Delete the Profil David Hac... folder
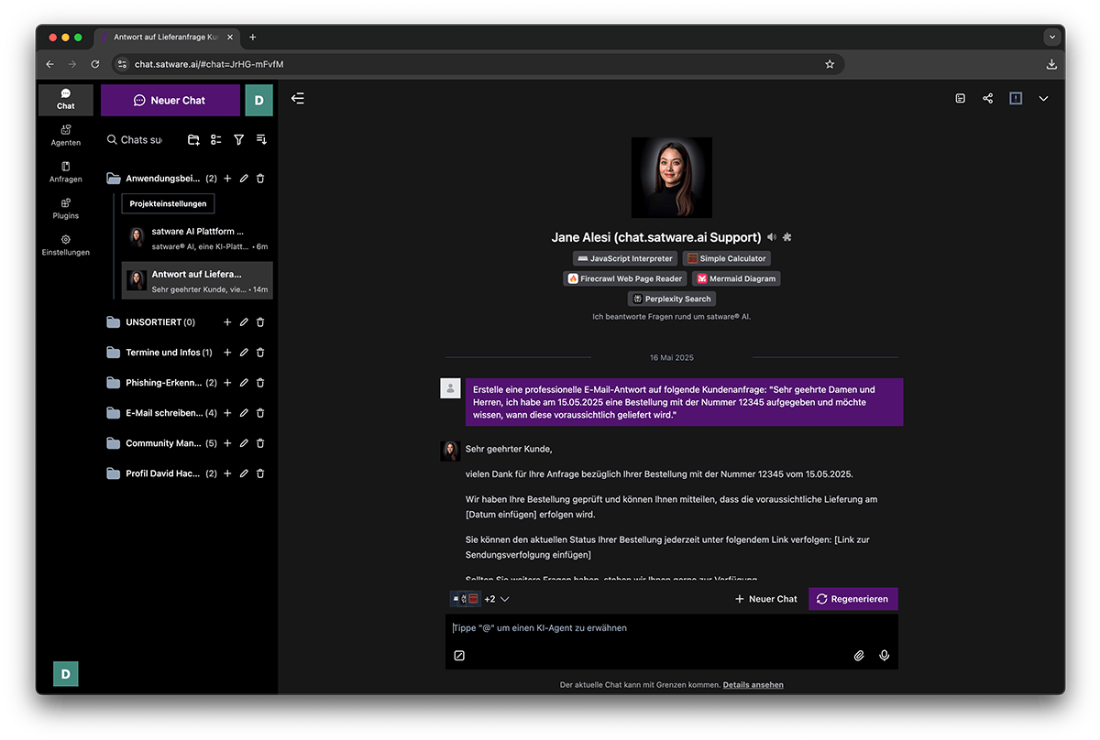 click(260, 473)
